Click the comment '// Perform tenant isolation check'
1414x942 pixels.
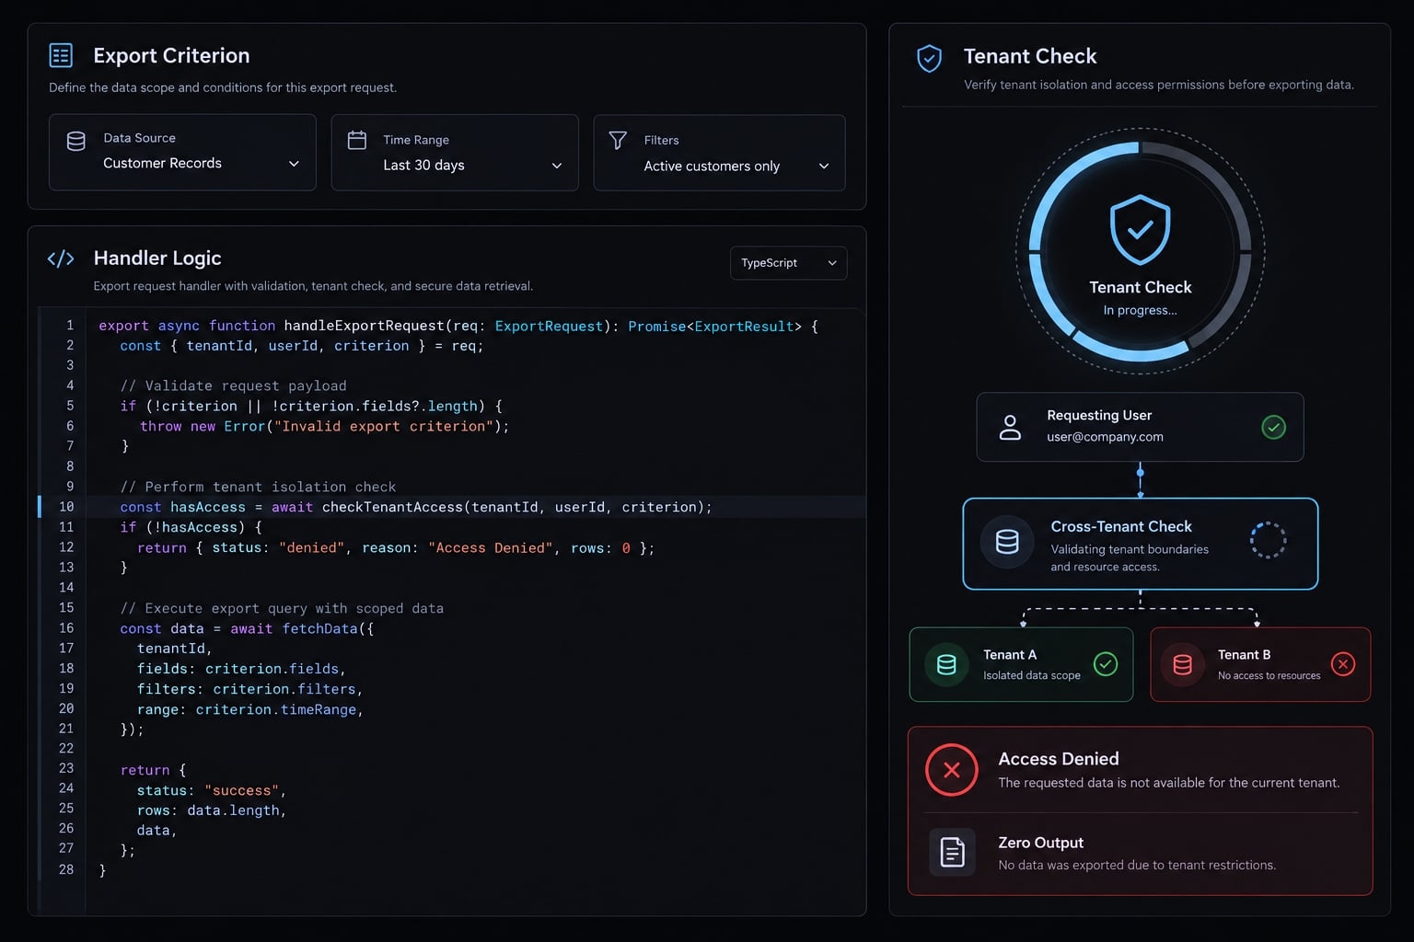(258, 487)
